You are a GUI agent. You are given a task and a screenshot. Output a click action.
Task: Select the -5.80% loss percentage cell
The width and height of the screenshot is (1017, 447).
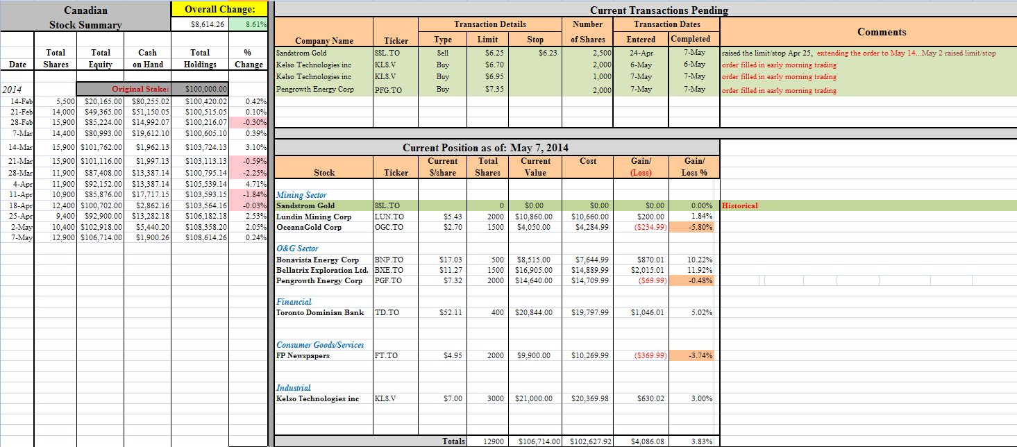(695, 227)
